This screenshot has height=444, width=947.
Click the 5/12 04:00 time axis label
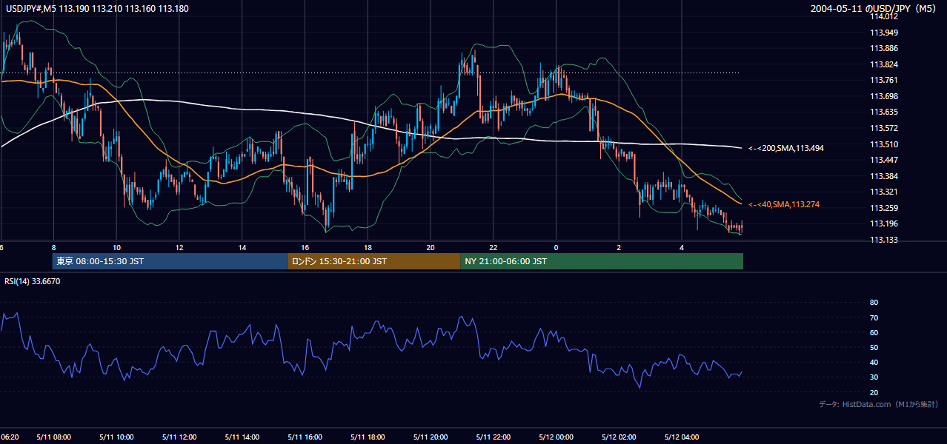point(682,437)
